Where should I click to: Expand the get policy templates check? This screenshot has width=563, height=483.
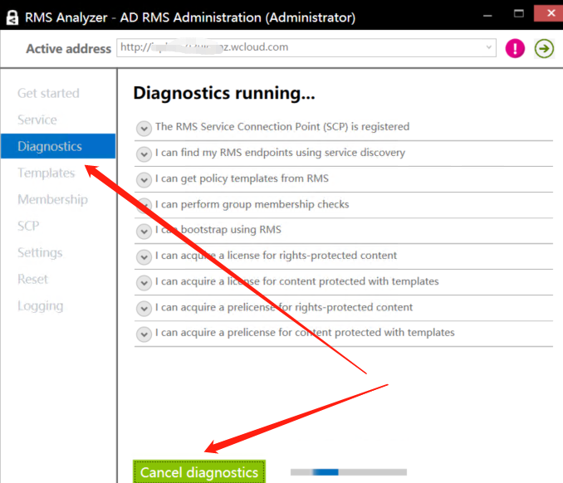[144, 180]
